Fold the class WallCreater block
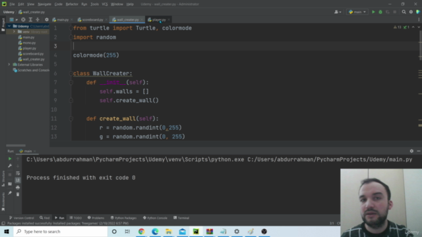Viewport: 422px width, 237px height. [71, 73]
